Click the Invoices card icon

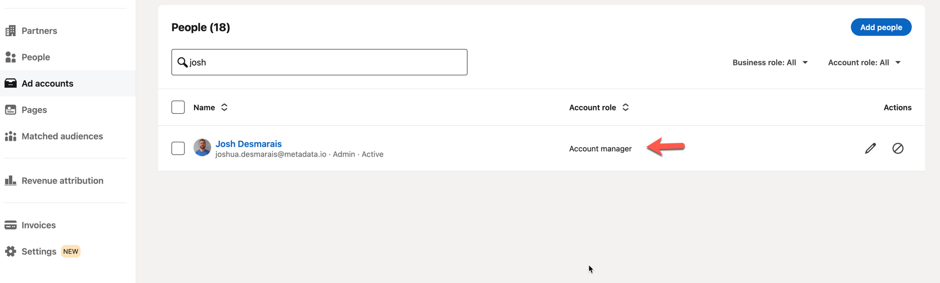pos(10,225)
